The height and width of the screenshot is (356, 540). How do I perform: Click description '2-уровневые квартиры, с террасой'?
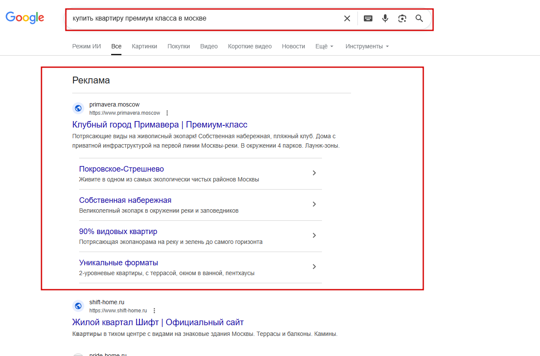click(167, 273)
